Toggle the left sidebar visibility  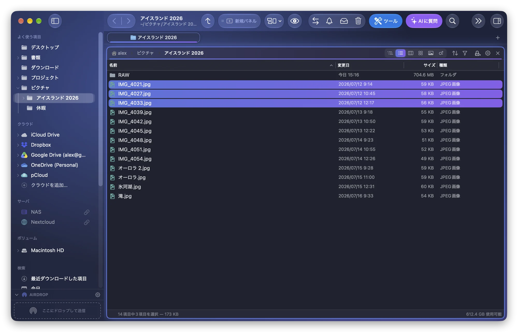point(55,21)
